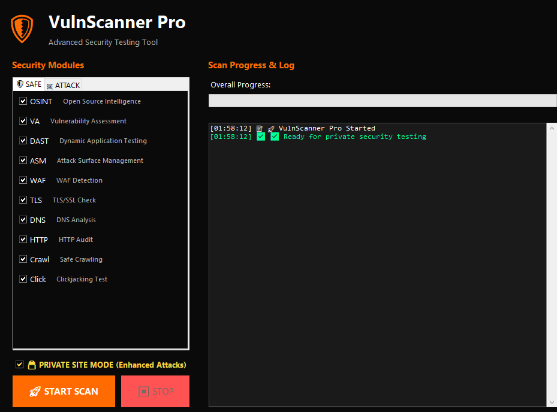Click the VulnScanner Pro shield logo
Viewport: 557px width, 412px height.
point(22,29)
